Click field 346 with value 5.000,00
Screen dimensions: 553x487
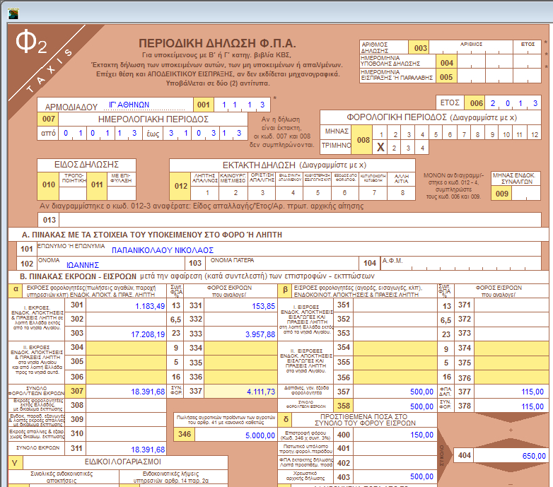click(x=236, y=435)
